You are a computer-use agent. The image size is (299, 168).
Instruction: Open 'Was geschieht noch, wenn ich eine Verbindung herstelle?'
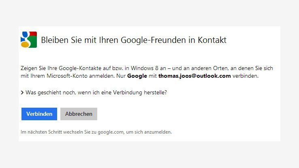click(96, 93)
